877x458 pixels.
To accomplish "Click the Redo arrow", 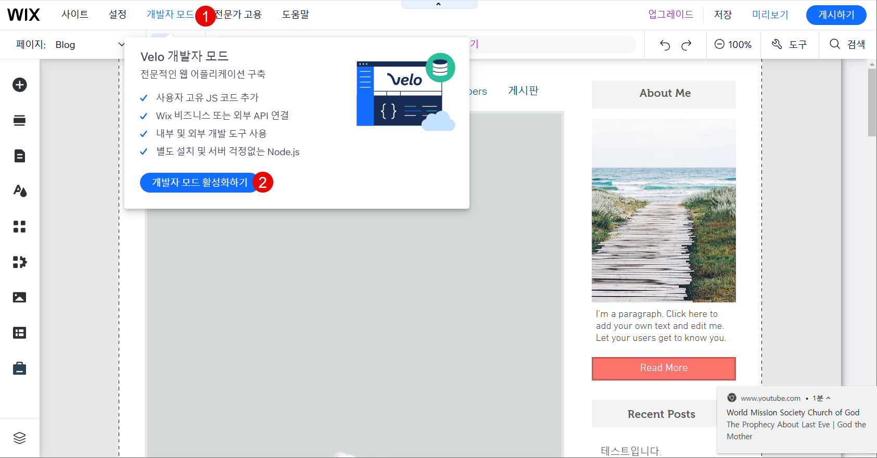I will [x=687, y=45].
